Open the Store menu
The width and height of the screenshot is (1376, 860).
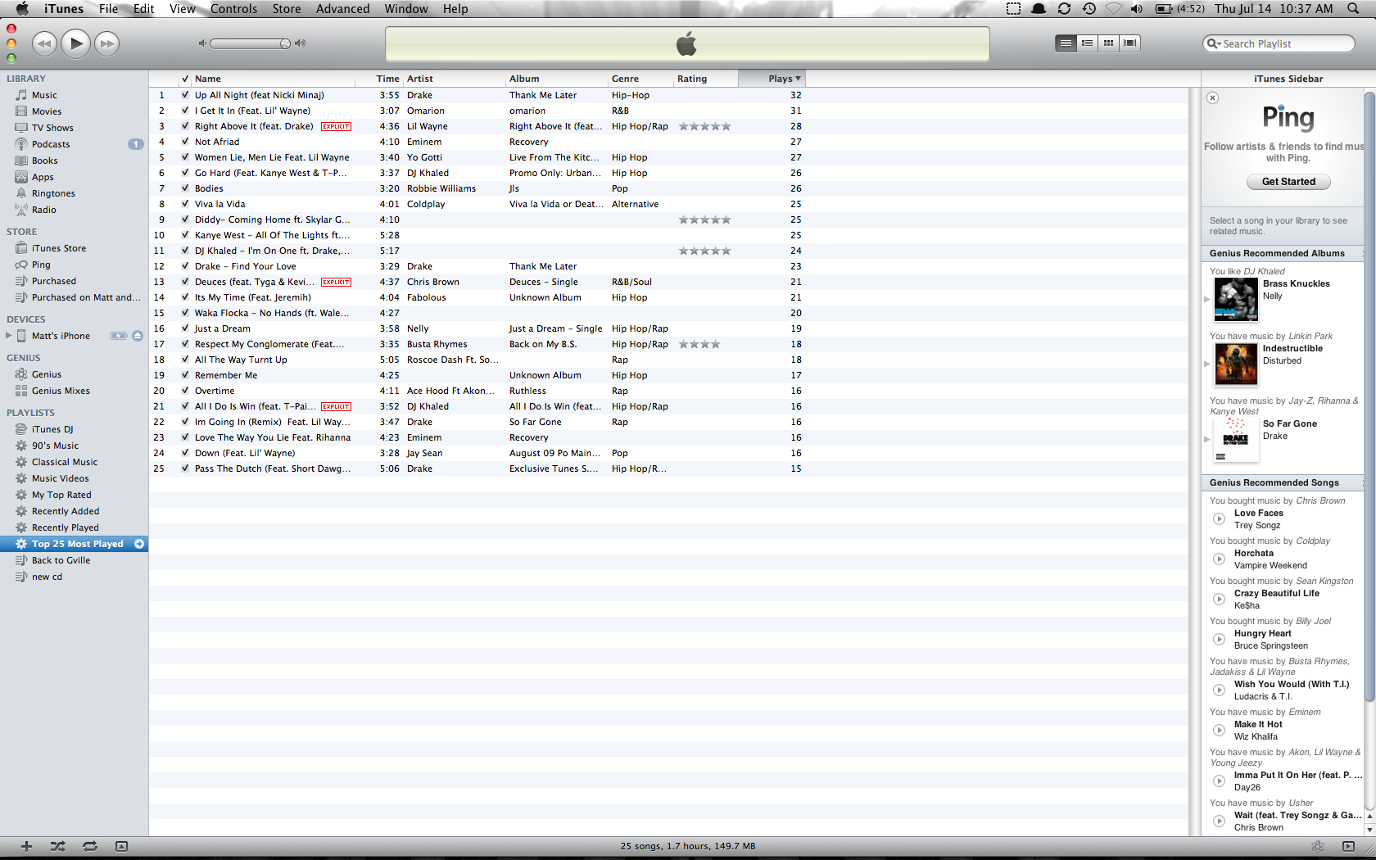click(286, 9)
